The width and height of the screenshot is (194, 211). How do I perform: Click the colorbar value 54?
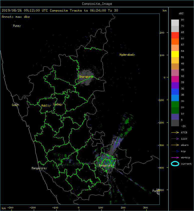pos(182,51)
